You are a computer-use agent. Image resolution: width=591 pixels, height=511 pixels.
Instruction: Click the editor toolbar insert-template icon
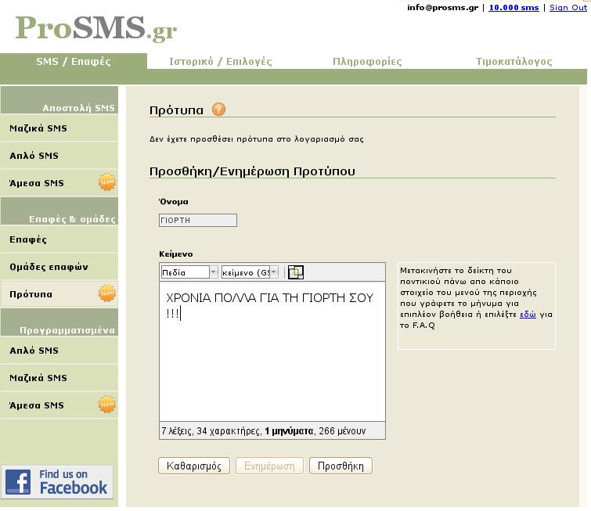tap(296, 272)
